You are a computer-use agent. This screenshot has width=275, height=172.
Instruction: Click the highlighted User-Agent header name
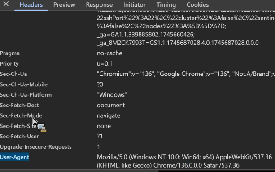[14, 157]
